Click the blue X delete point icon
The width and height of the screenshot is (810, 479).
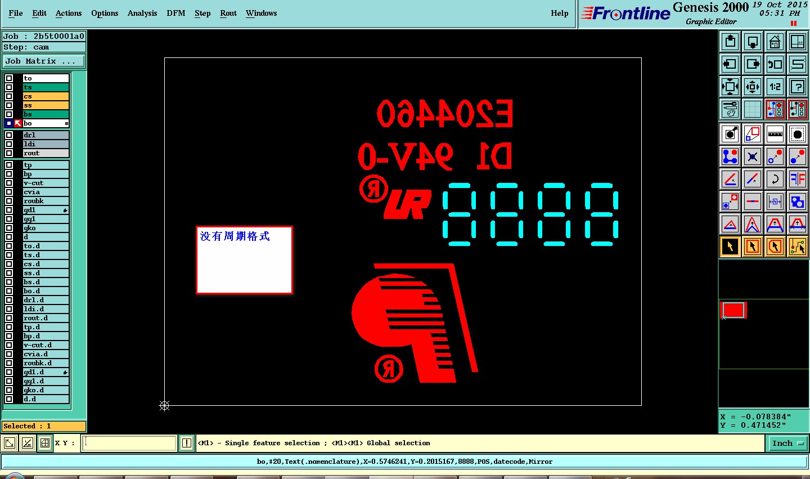[753, 156]
